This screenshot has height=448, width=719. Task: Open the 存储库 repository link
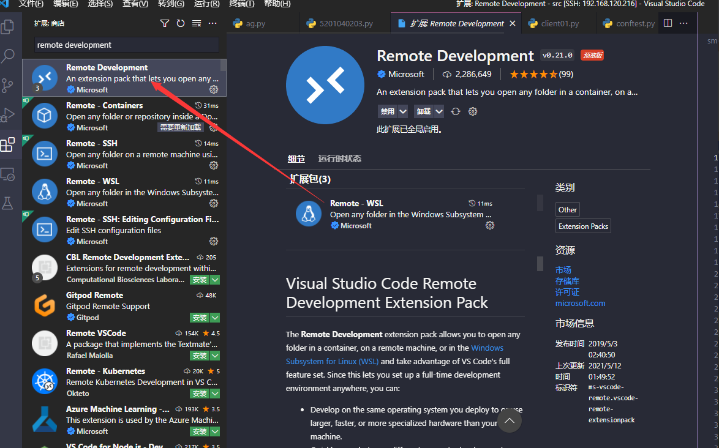click(567, 282)
